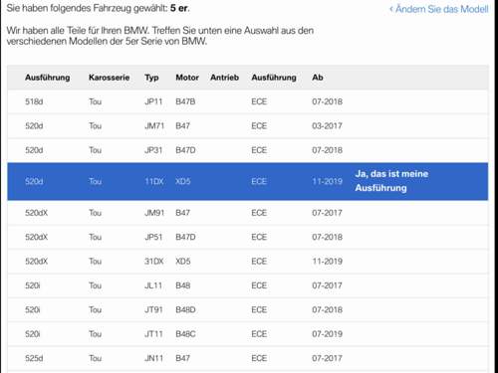Click the 'Motor' column header
Screen dimensions: 498x373
[187, 78]
